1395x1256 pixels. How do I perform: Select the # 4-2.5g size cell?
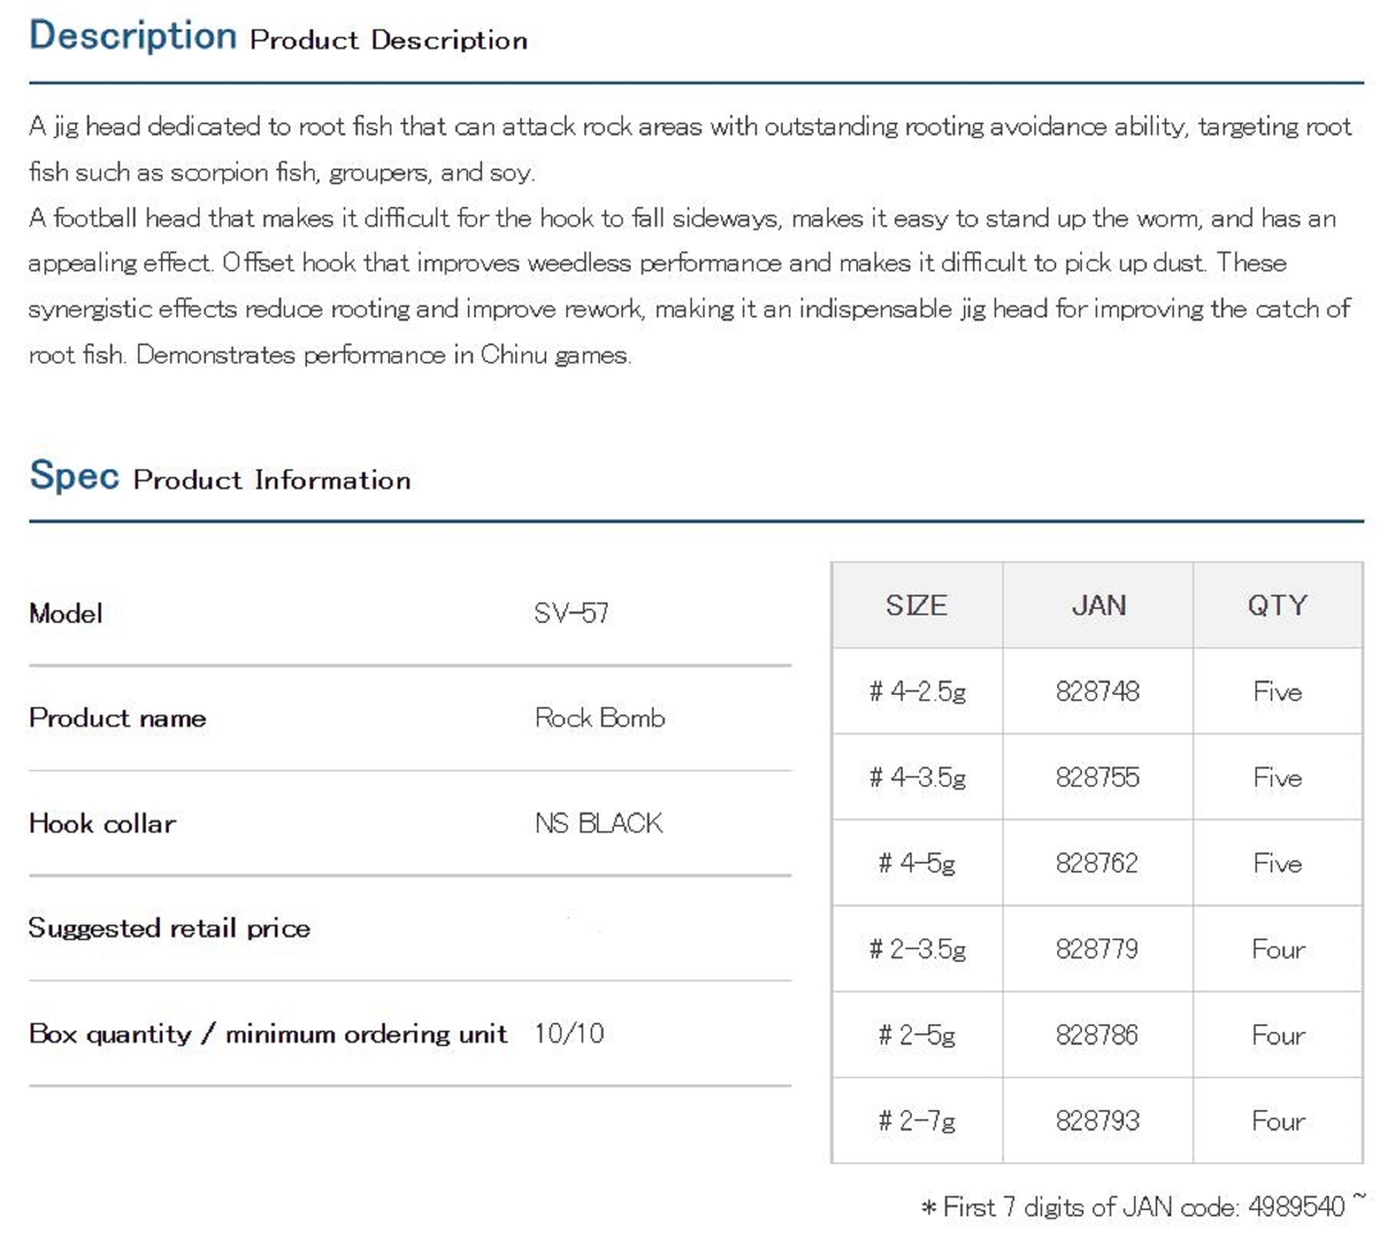click(x=917, y=691)
